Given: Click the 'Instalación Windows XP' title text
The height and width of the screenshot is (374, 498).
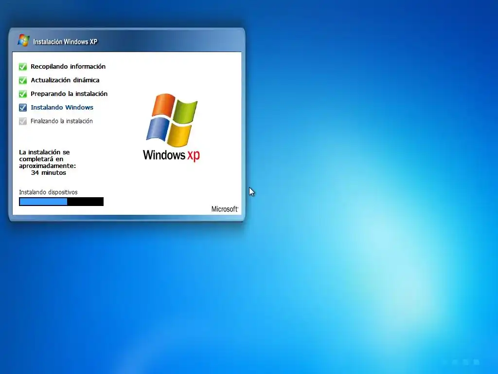Looking at the screenshot, I should point(65,42).
